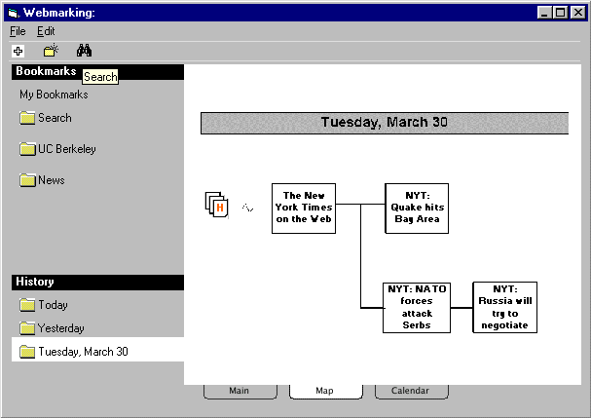This screenshot has width=591, height=418.
Task: Select the Search bookmark folder label
Action: coord(55,118)
